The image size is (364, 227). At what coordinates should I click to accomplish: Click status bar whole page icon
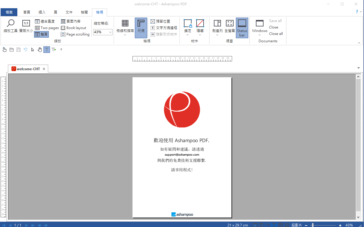coord(274,225)
